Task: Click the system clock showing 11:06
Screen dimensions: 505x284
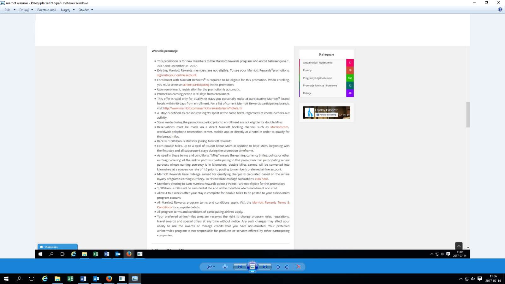Action: [493, 279]
